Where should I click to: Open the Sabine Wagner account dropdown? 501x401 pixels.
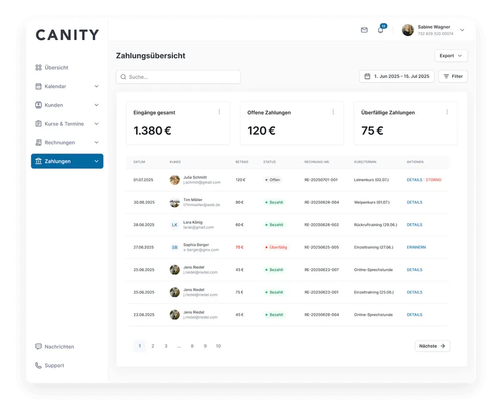tap(463, 29)
